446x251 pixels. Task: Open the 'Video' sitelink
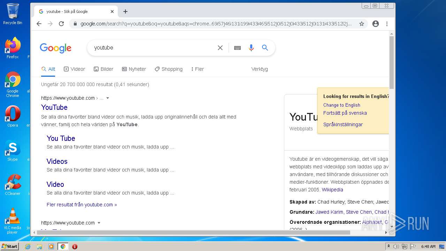point(55,184)
